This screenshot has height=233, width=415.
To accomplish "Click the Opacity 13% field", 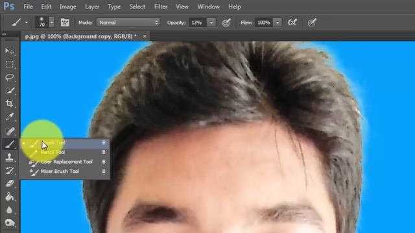I will 197,23.
